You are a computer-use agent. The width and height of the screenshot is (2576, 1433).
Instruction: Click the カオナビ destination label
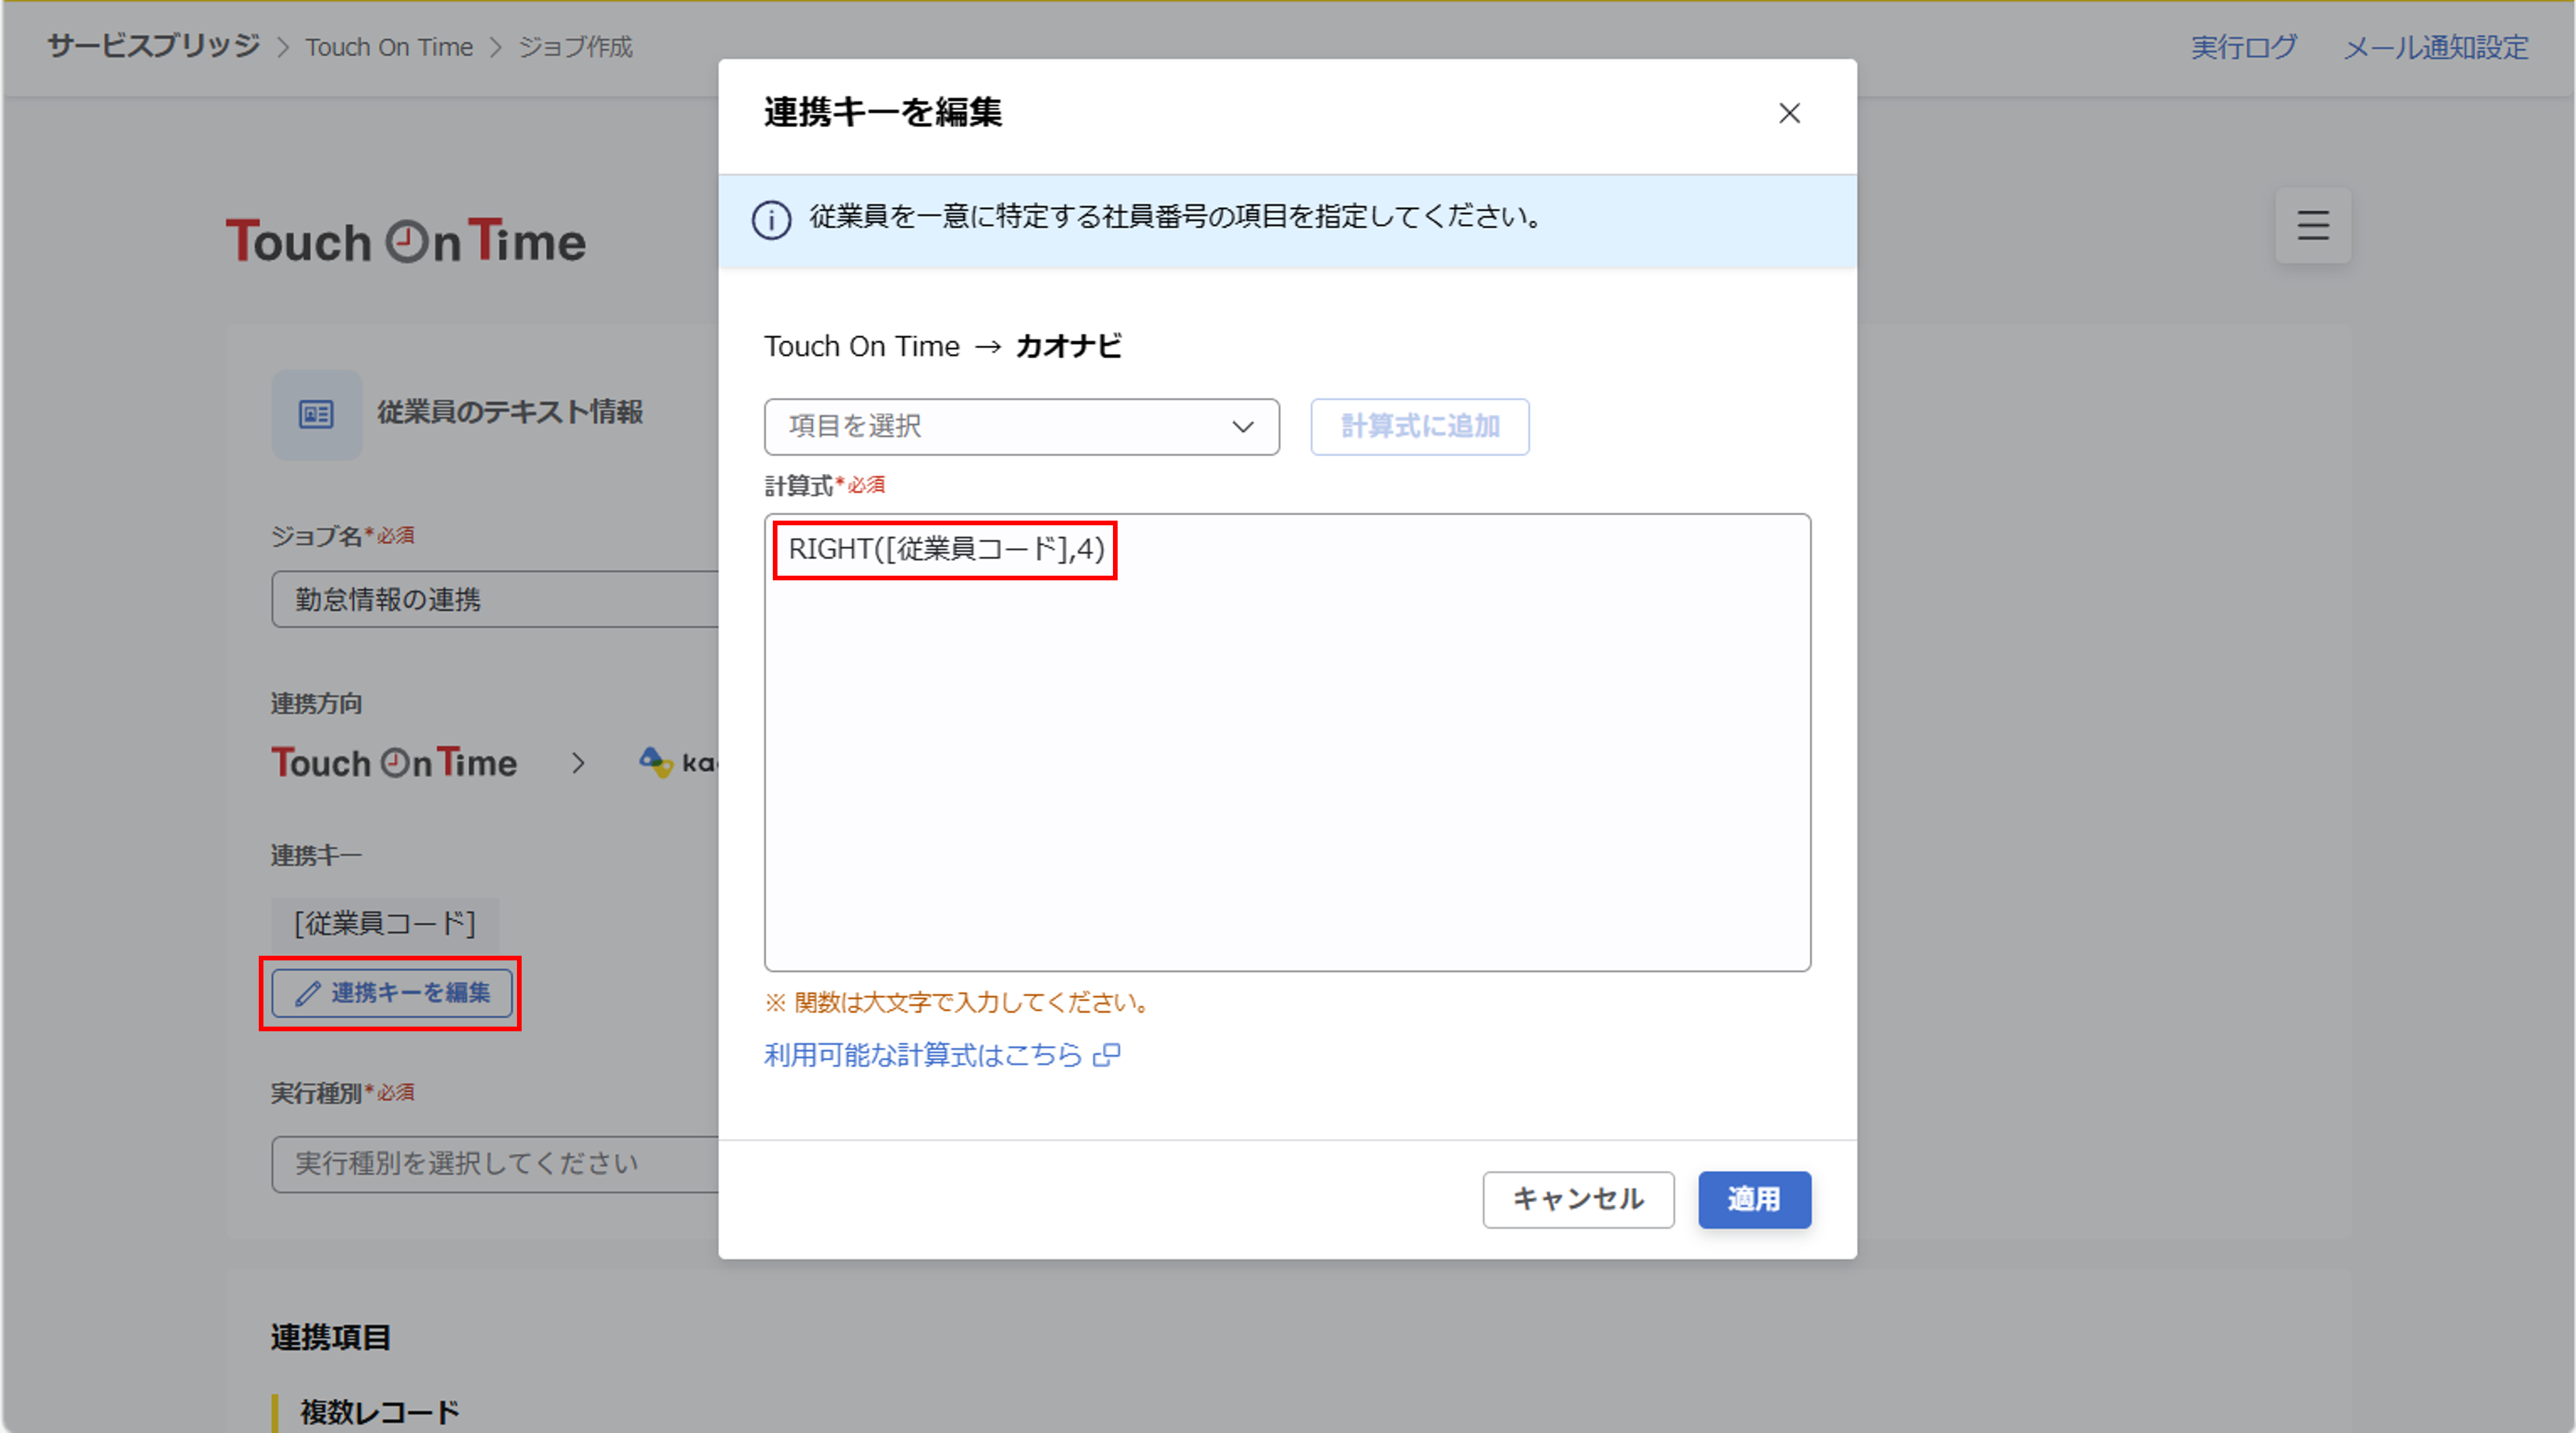(1068, 346)
